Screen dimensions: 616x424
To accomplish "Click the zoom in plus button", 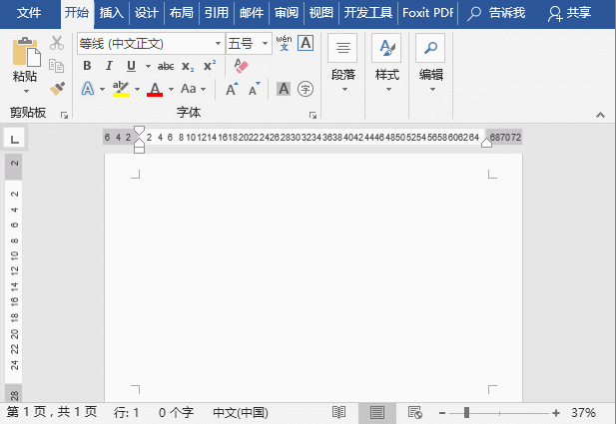I will click(x=556, y=413).
